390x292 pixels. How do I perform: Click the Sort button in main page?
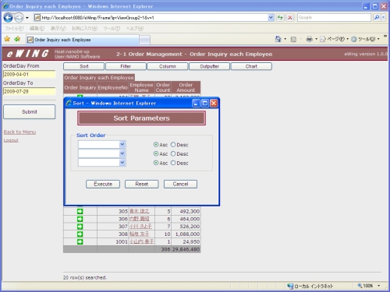coord(83,66)
